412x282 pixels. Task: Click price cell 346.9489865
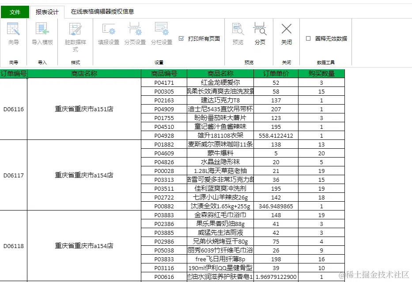tap(276, 206)
